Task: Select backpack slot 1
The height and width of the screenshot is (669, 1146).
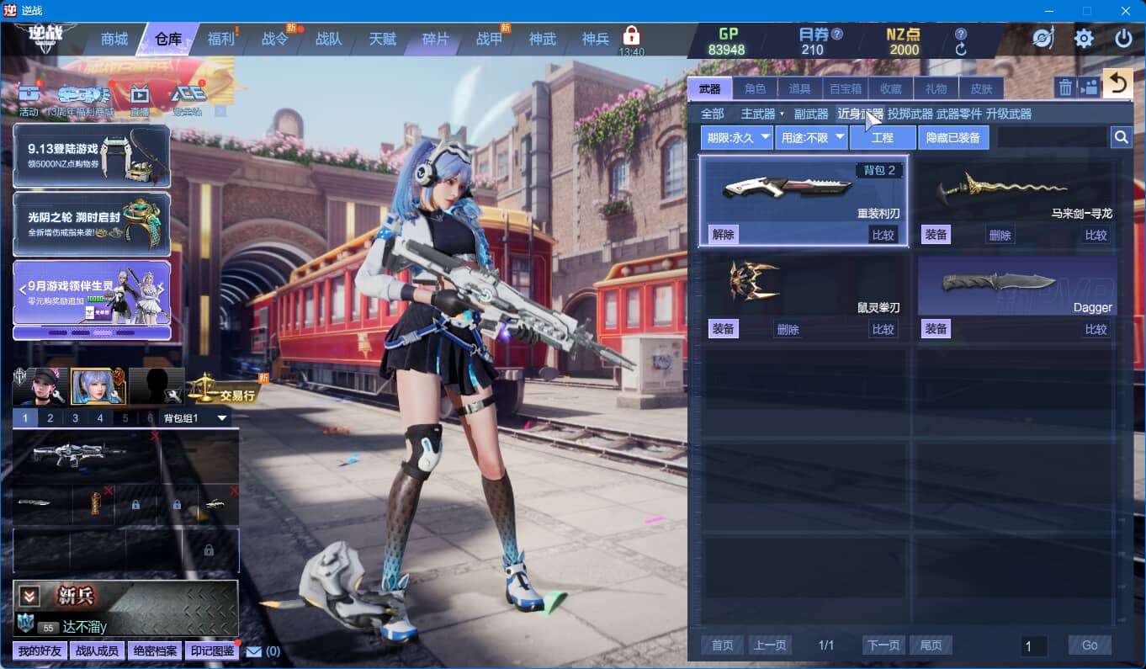Action: click(25, 418)
